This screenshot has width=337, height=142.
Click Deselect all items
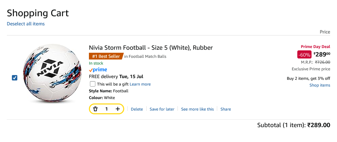pos(26,24)
